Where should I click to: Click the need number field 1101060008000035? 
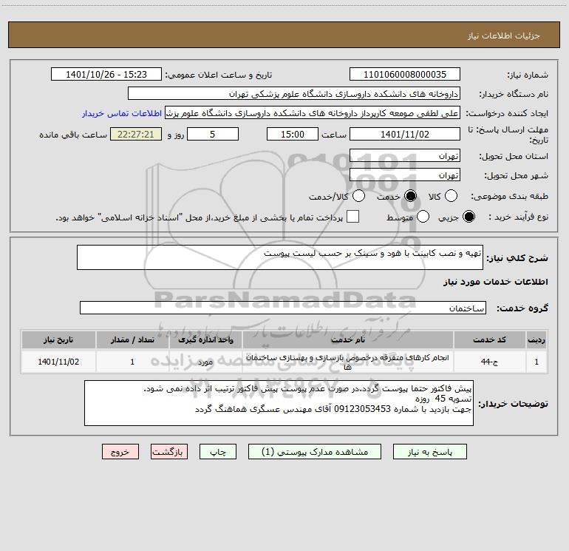(405, 75)
